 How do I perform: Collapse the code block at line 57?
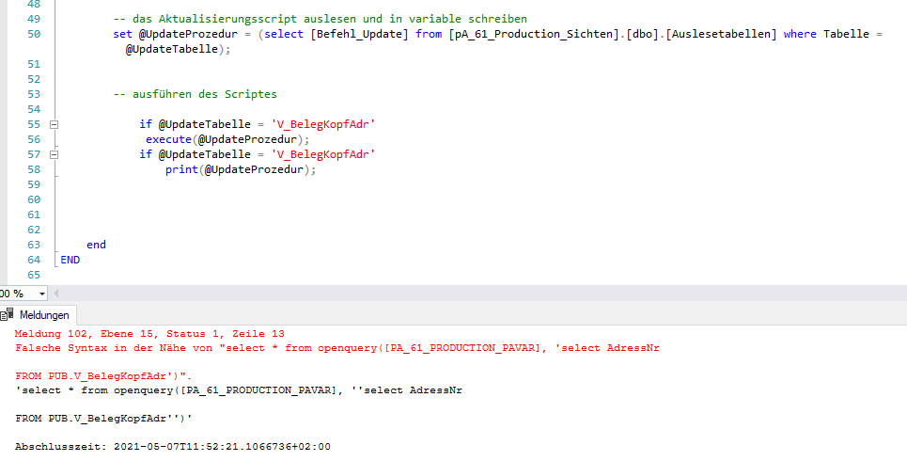[x=55, y=154]
